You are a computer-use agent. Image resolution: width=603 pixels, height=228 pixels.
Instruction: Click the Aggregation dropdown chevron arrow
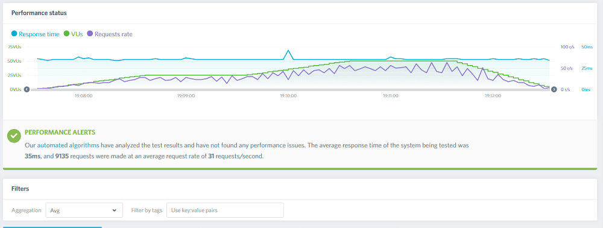pos(114,211)
